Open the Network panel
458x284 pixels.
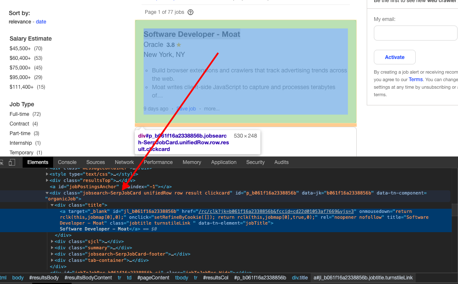[124, 162]
